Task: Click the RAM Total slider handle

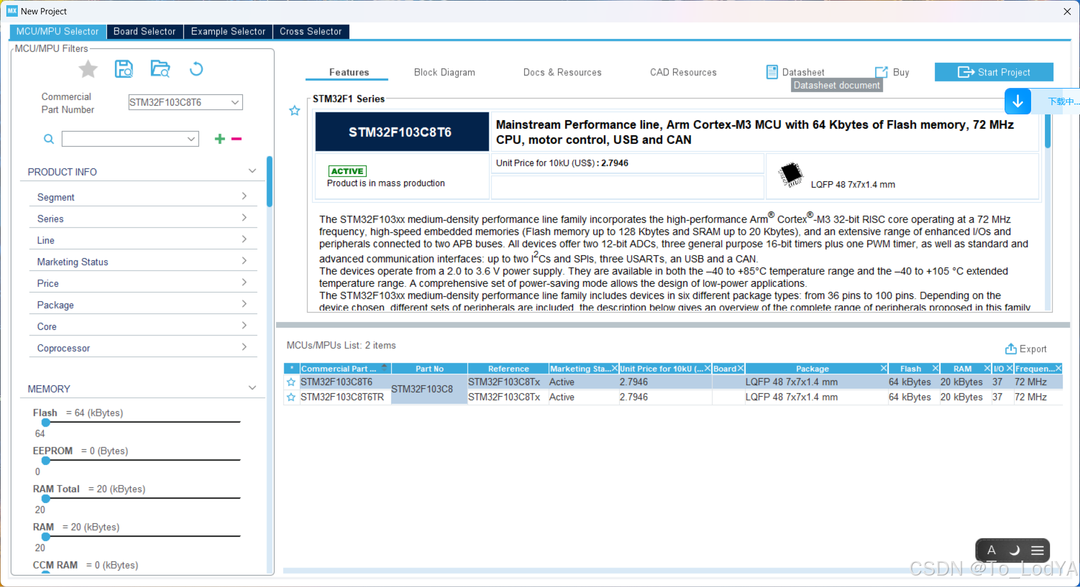Action: pyautogui.click(x=46, y=498)
